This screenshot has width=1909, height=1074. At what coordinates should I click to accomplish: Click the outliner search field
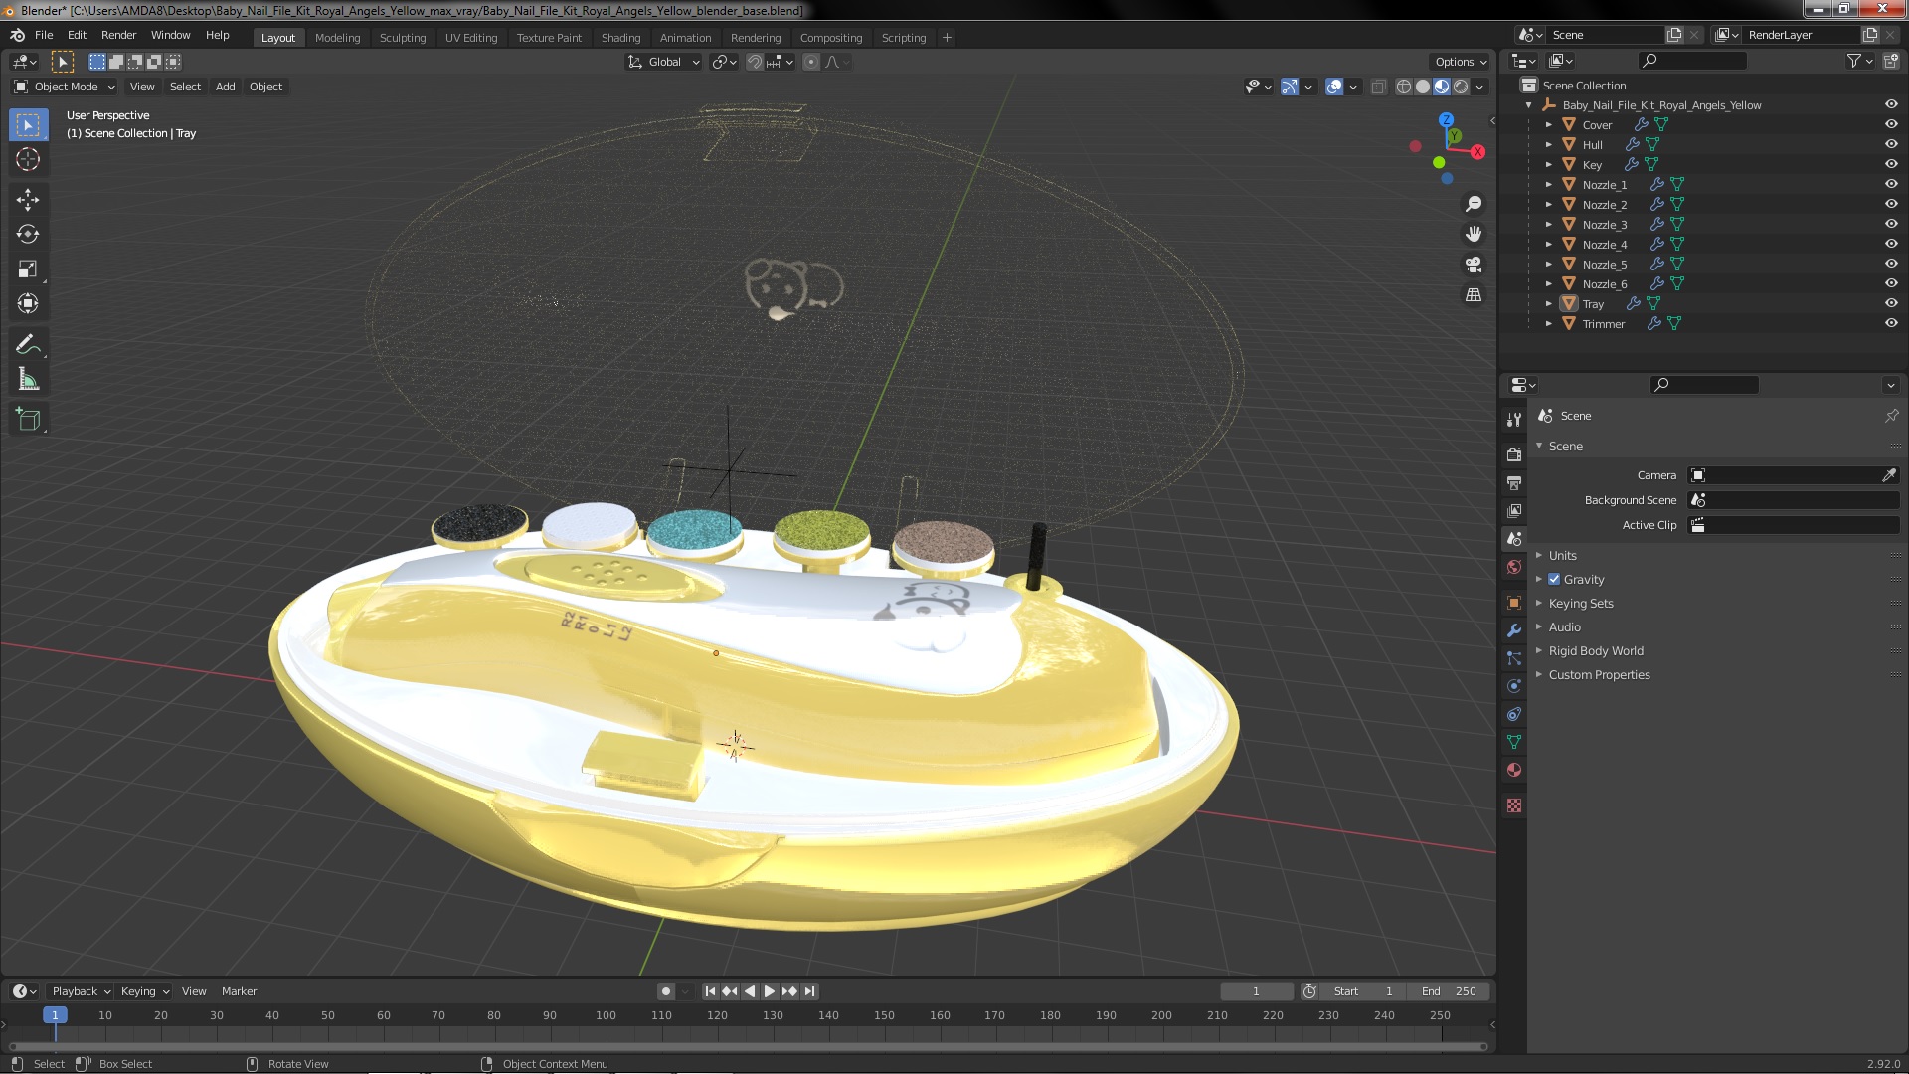click(x=1692, y=61)
